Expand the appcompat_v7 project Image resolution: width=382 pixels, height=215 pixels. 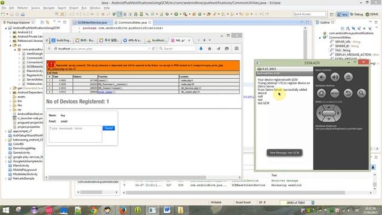coord(6,131)
